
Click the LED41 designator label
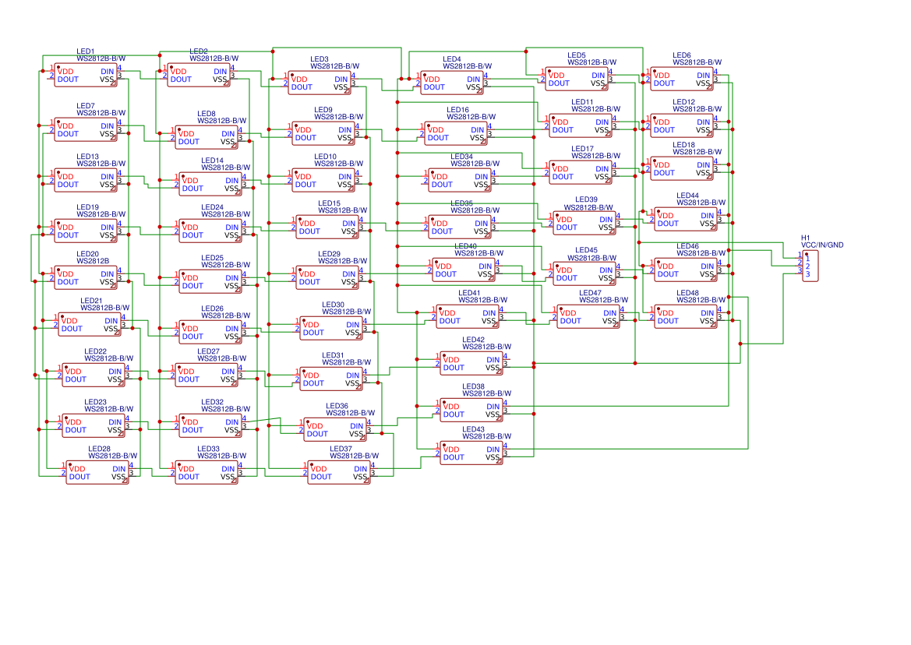tap(469, 293)
